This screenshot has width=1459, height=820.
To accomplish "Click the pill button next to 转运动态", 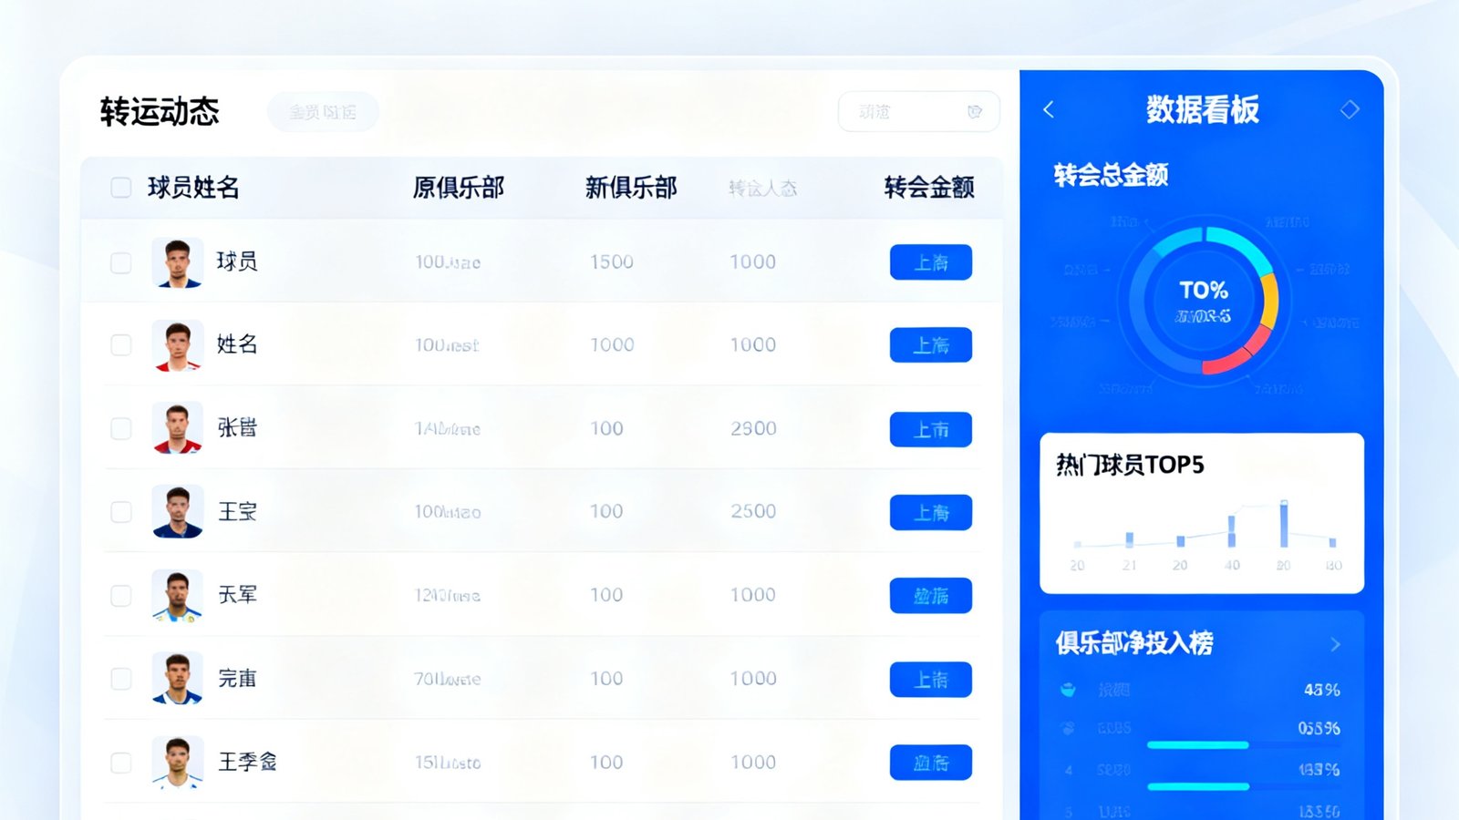I will (x=323, y=112).
